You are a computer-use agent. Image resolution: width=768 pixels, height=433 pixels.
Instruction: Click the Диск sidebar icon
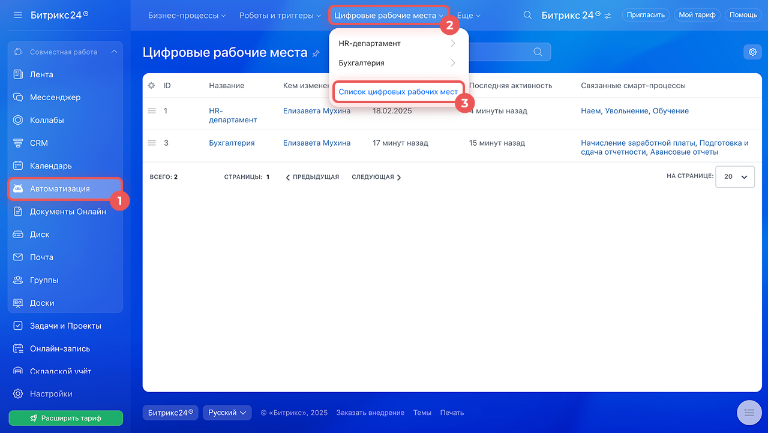click(x=18, y=234)
